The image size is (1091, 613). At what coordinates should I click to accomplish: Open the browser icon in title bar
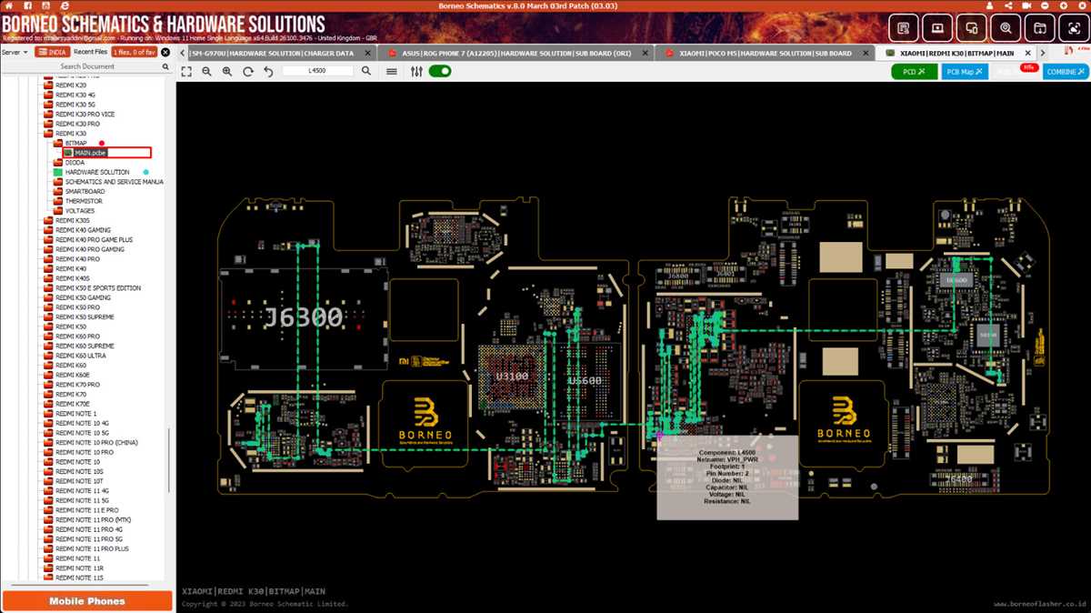tap(65, 5)
